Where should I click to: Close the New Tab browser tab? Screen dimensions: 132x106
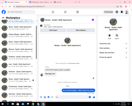76,2
